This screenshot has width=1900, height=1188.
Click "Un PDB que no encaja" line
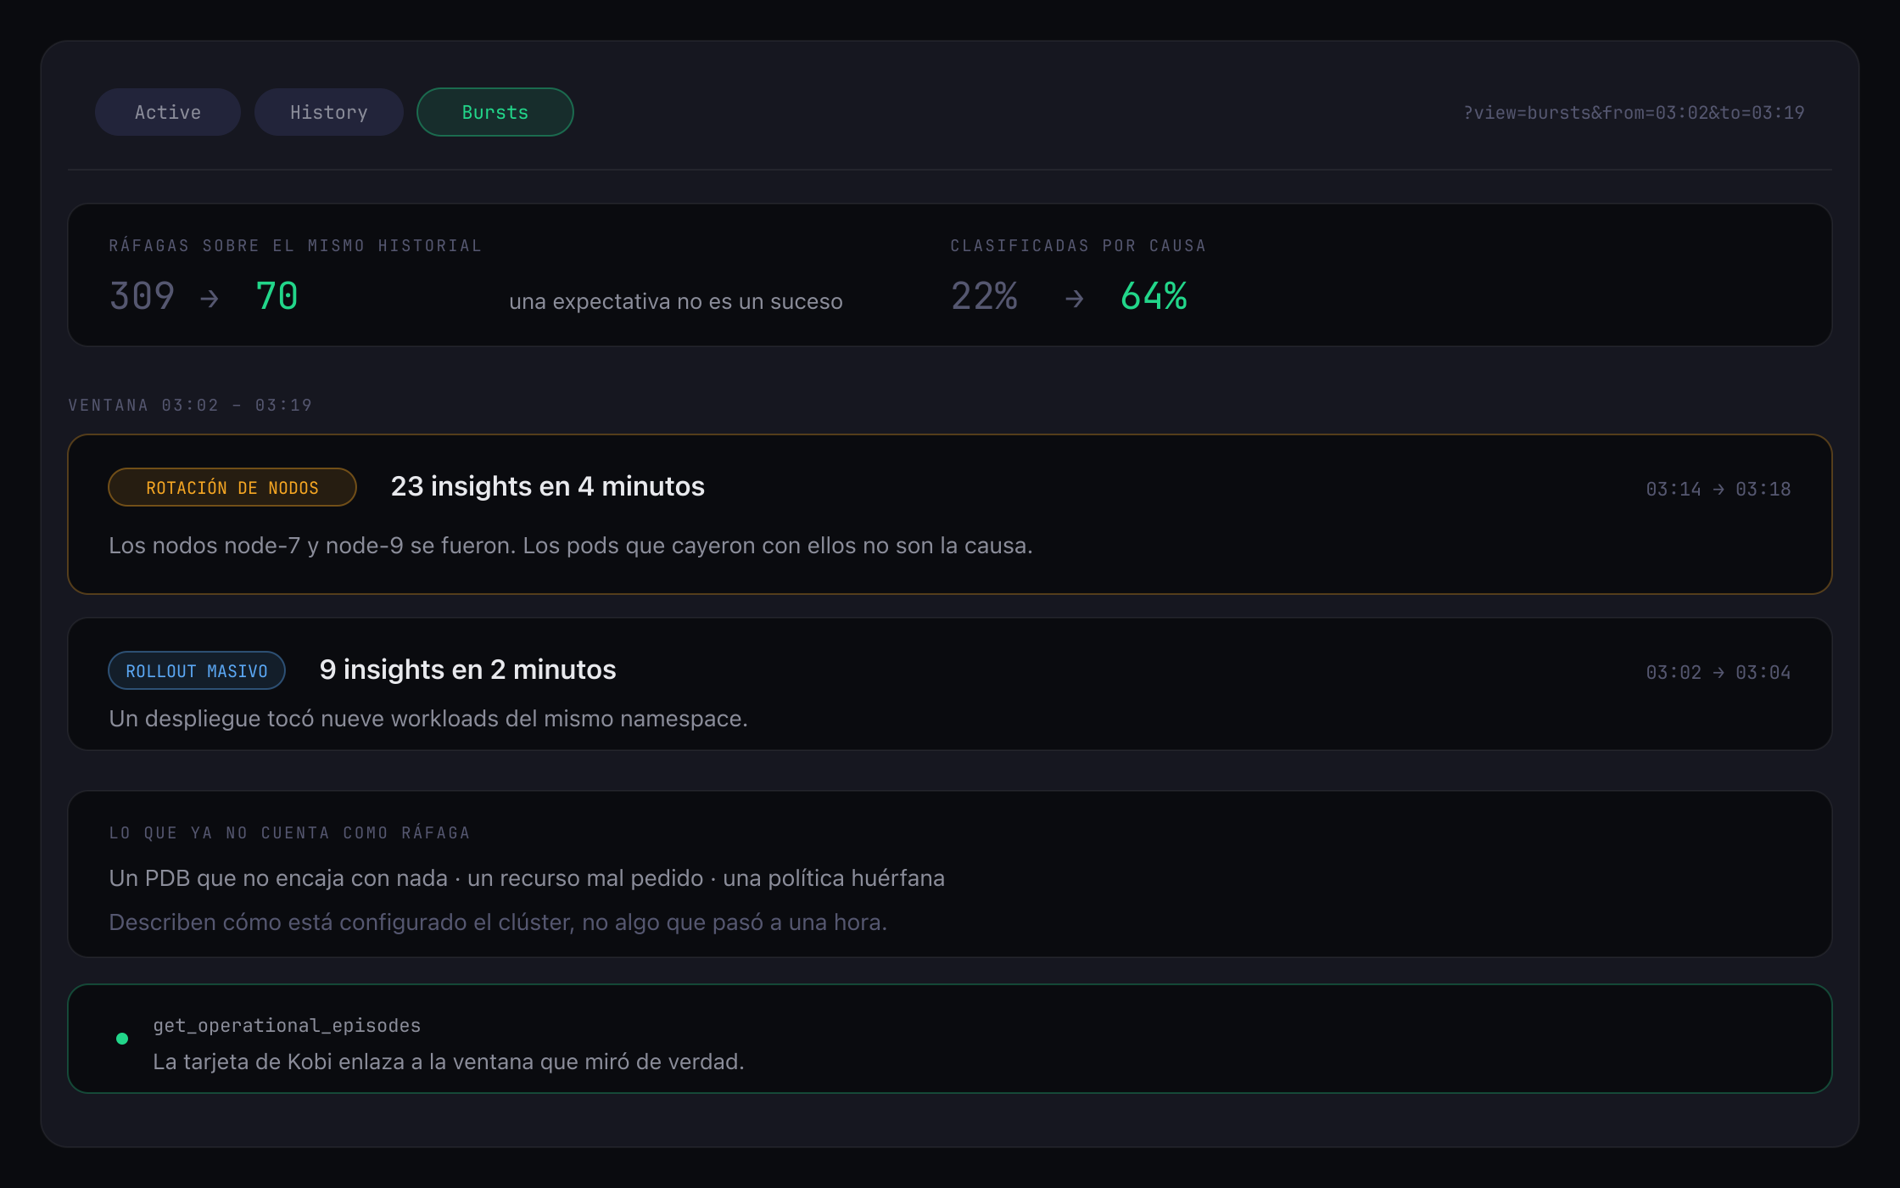coord(526,877)
